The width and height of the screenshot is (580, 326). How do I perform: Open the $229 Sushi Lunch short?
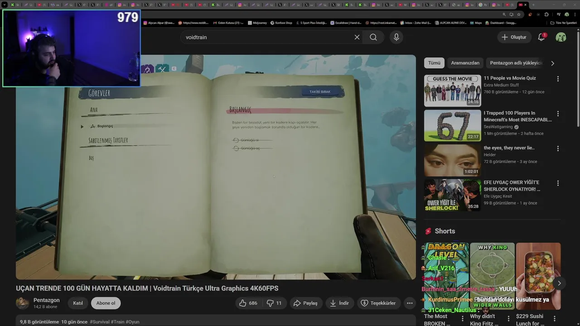click(x=538, y=276)
